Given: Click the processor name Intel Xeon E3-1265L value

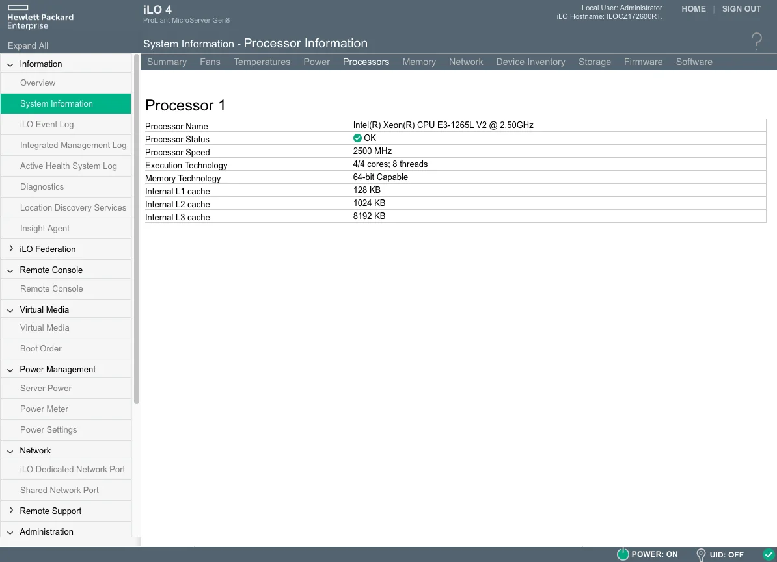Looking at the screenshot, I should tap(443, 125).
